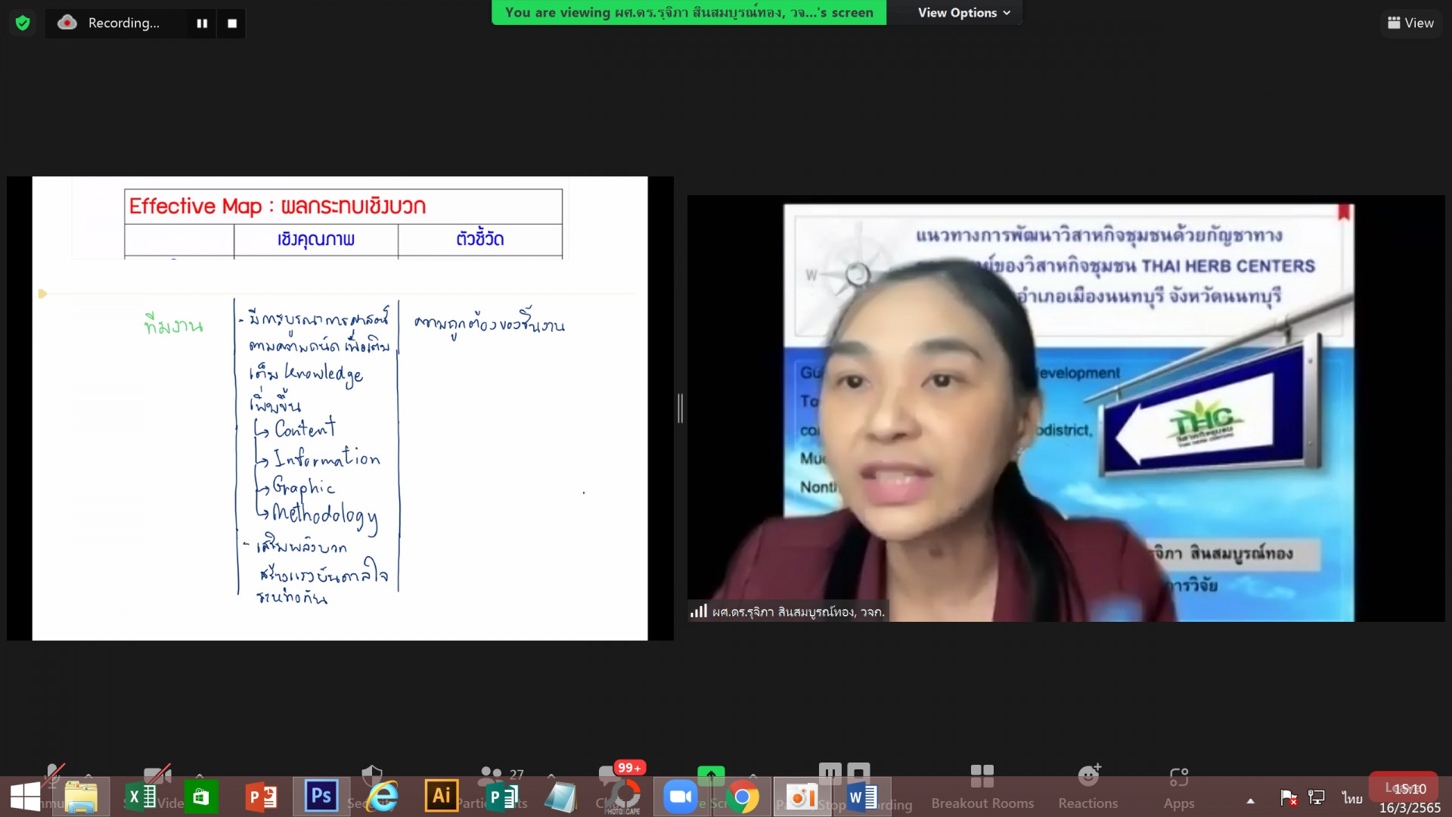
Task: Expand the share screen options caret
Action: tap(753, 775)
